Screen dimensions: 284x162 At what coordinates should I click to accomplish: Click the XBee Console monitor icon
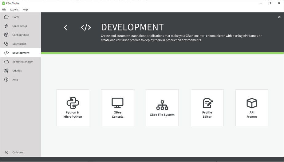point(117,103)
